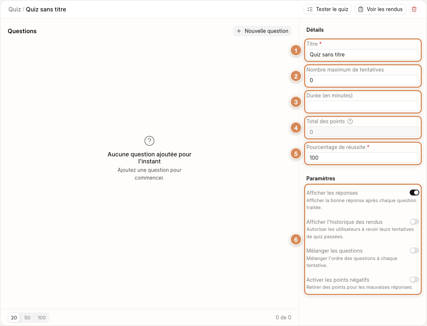
Task: Select 50 items per page
Action: [27, 318]
